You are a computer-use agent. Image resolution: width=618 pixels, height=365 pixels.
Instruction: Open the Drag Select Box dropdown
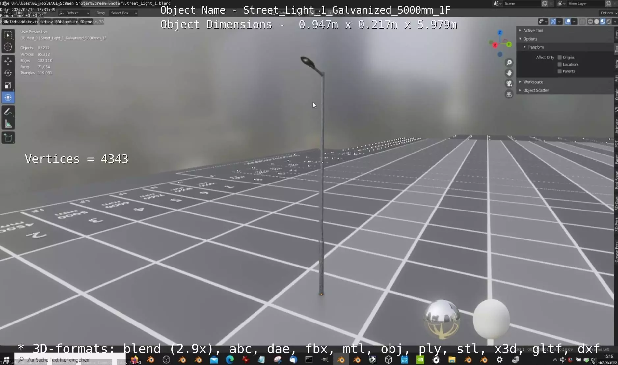(123, 13)
